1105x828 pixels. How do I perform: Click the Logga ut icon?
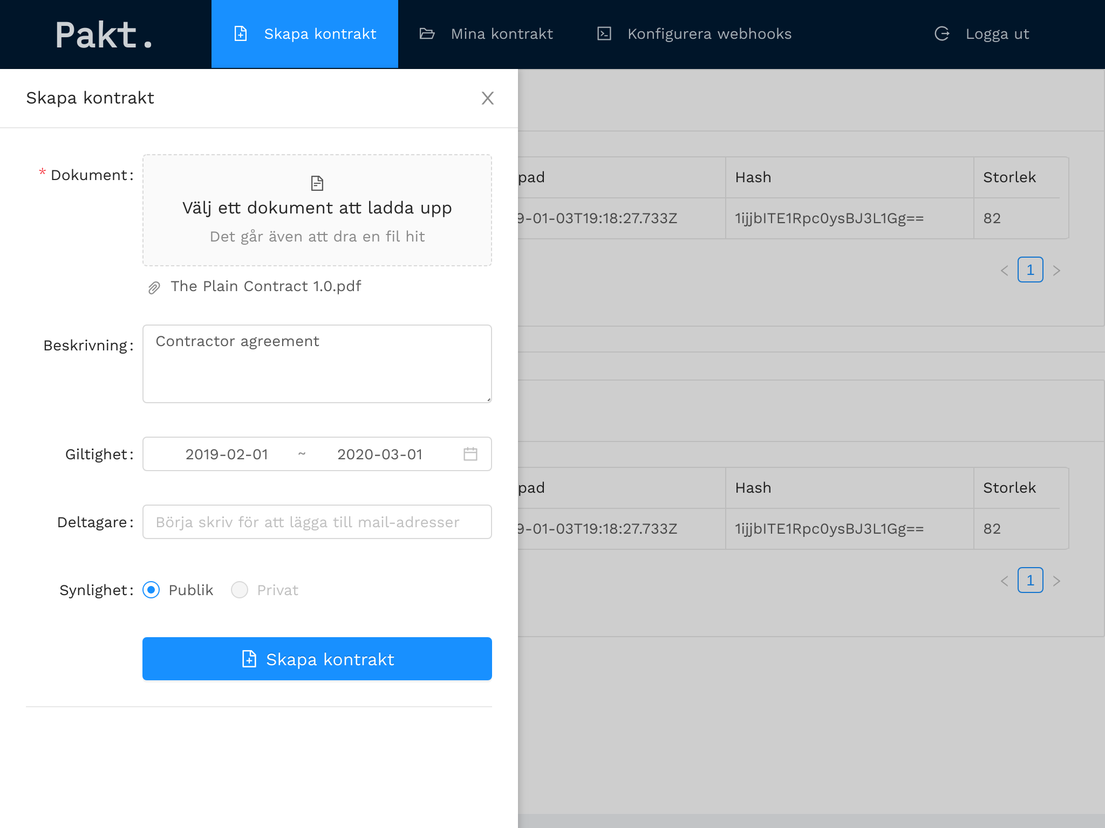pos(942,34)
